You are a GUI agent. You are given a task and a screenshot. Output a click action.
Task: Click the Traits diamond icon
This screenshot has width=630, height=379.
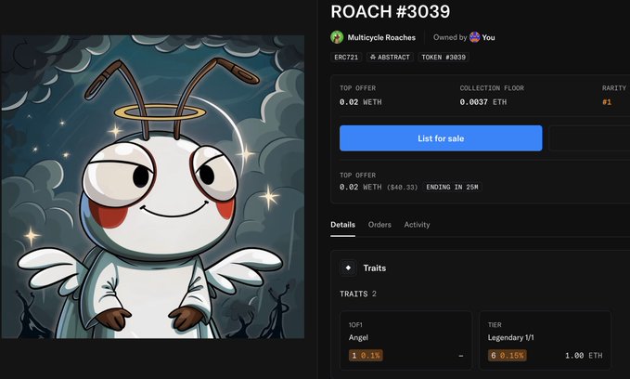pos(348,268)
